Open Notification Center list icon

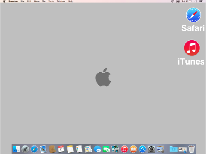click(201, 1)
